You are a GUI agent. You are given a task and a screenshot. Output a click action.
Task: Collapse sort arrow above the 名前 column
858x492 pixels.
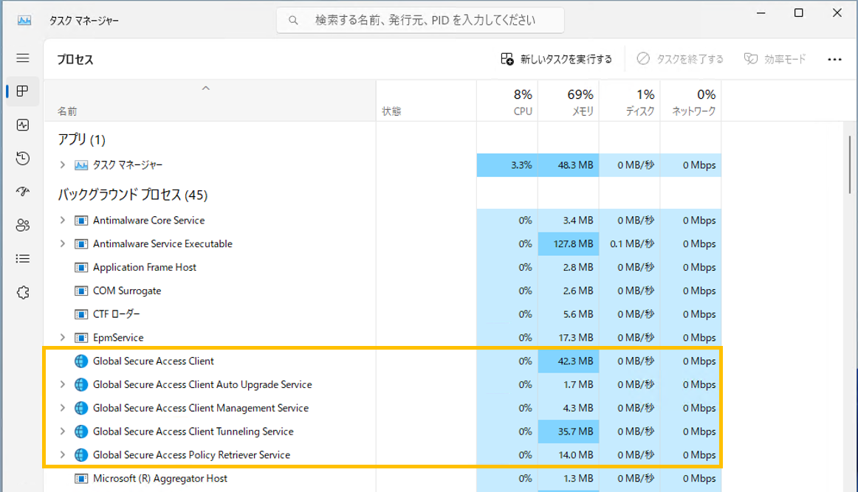click(206, 88)
